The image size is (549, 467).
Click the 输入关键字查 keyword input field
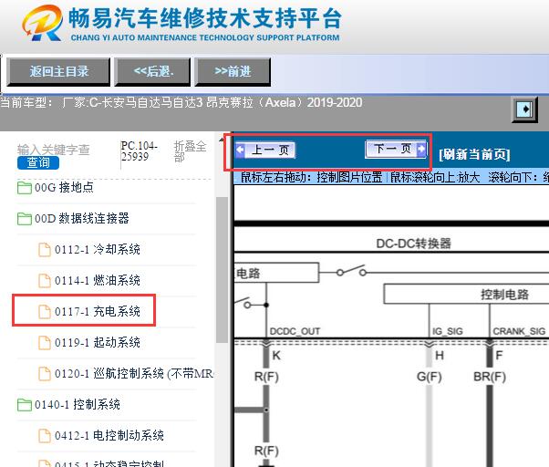[x=54, y=150]
